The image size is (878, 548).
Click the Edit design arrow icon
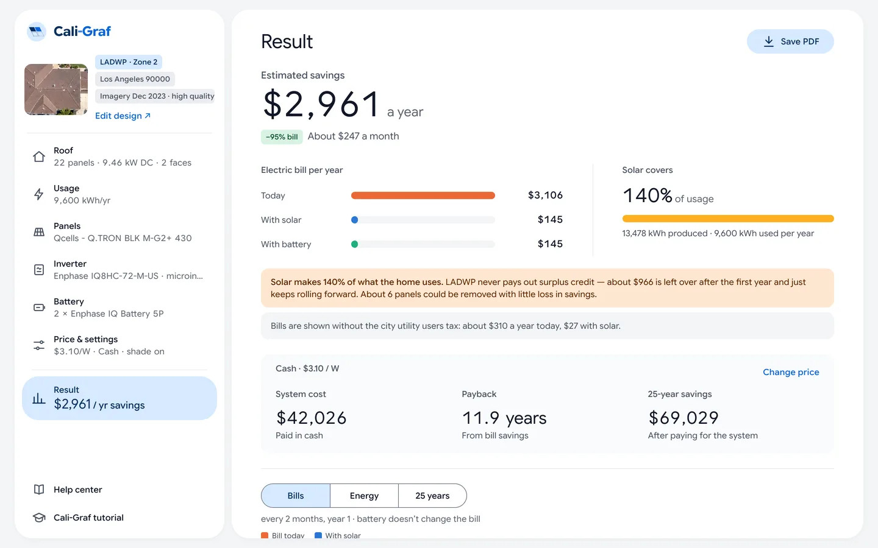click(148, 116)
